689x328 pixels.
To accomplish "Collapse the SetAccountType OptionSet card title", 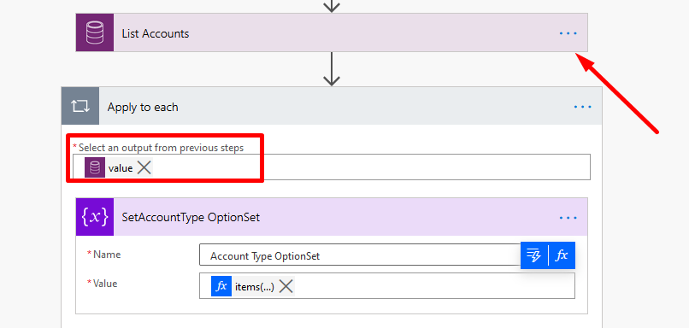I will 191,217.
